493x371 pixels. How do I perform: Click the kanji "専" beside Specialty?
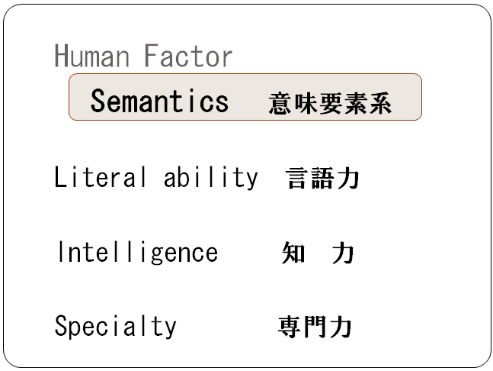[x=290, y=327]
